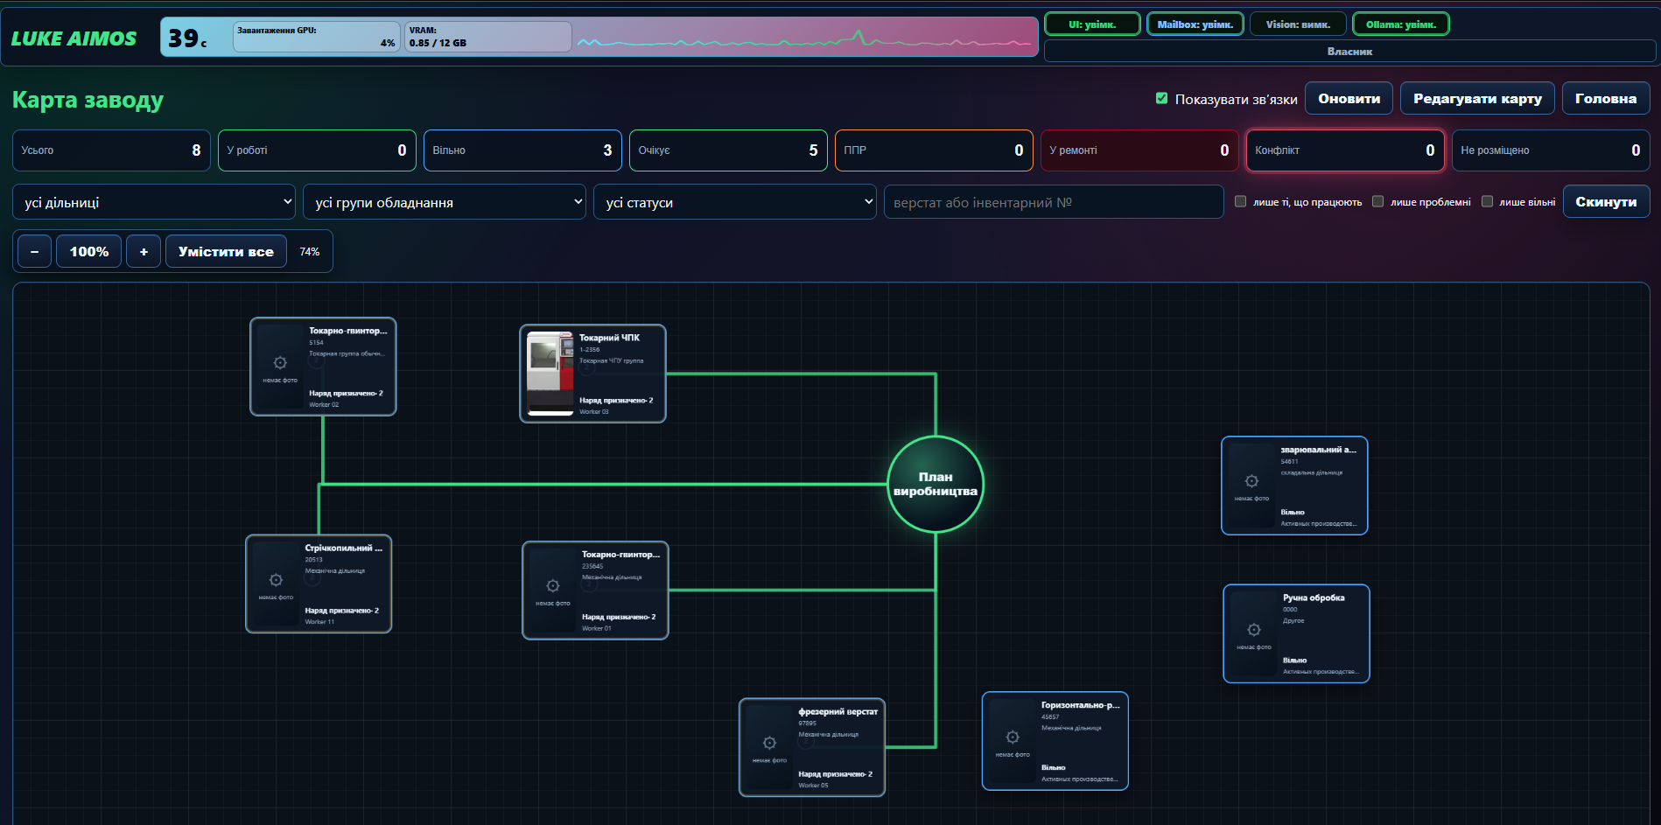Click the Карта заводу heading
This screenshot has width=1661, height=825.
click(88, 100)
